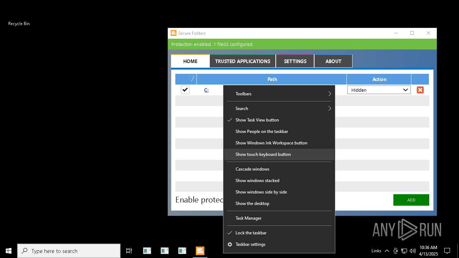Viewport: 459px width, 258px height.
Task: Click the Protection enabled status banner
Action: tap(302, 44)
